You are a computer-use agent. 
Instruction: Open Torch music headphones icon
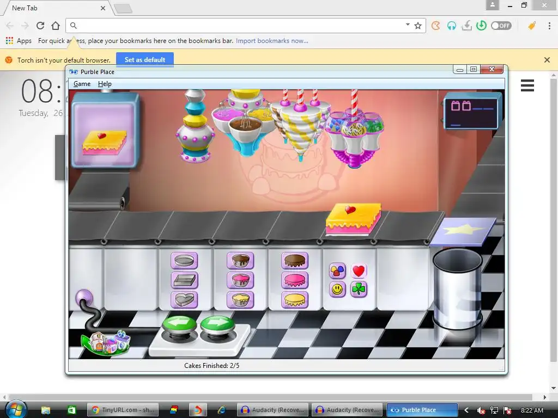point(452,26)
